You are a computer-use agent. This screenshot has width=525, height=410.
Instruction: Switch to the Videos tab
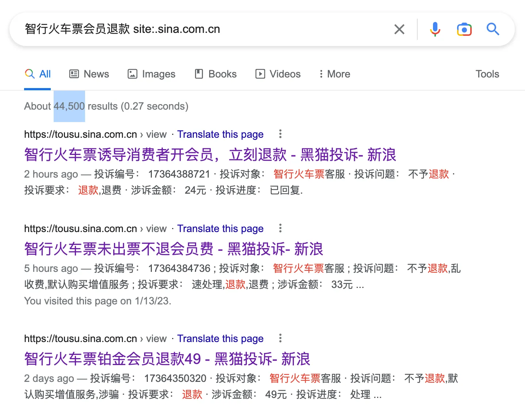(278, 74)
